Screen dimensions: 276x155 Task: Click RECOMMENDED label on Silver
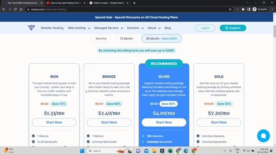(164, 64)
